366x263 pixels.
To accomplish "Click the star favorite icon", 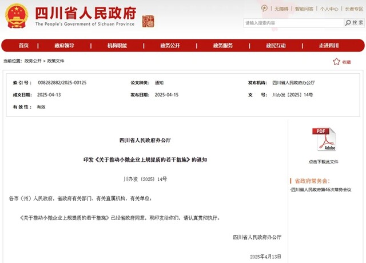I will tap(336, 62).
